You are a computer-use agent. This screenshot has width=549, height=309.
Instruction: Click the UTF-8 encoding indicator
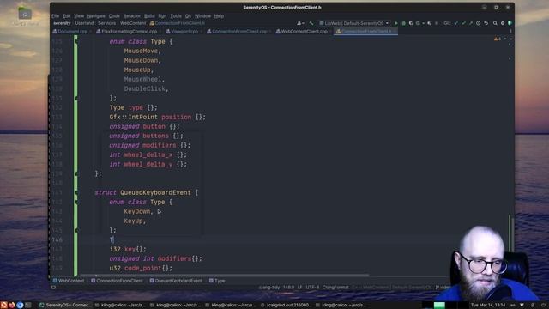point(312,288)
